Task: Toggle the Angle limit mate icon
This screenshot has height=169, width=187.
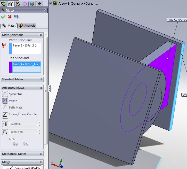Action: pos(5,132)
